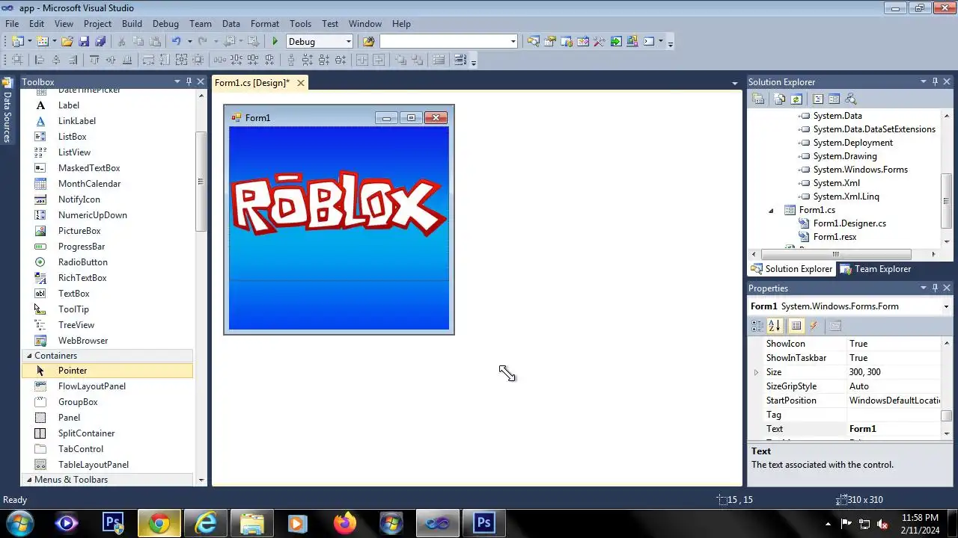The height and width of the screenshot is (538, 958).
Task: Open the active documents list dropdown arrow
Action: click(x=734, y=83)
